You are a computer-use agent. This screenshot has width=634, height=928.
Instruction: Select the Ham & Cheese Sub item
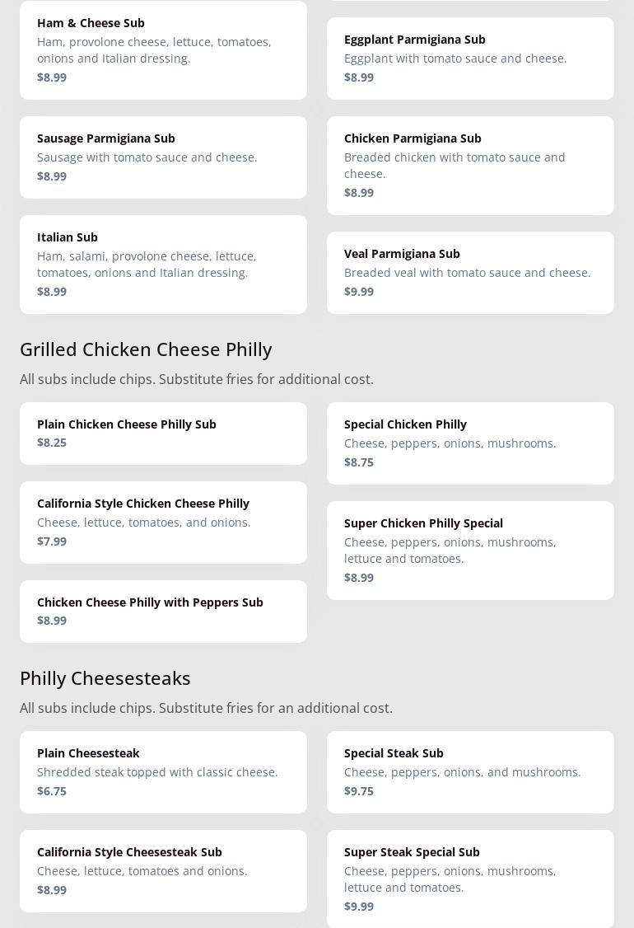(163, 49)
